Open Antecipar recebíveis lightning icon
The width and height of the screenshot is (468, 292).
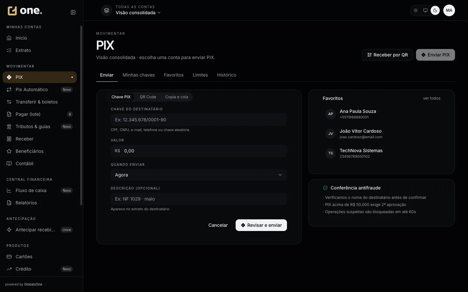pos(9,230)
